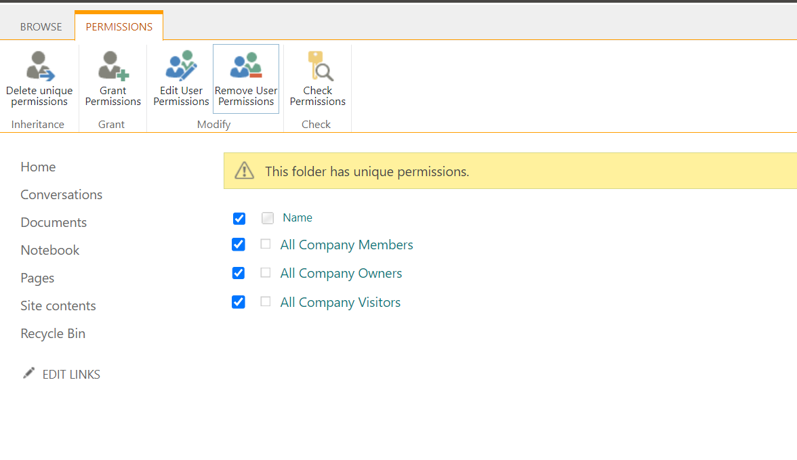Screen dimensions: 797x460
Task: Open the All Company Visitors group link
Action: click(340, 303)
